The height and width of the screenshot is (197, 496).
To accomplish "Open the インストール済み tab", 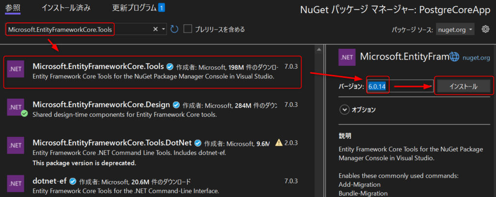I will coord(66,8).
